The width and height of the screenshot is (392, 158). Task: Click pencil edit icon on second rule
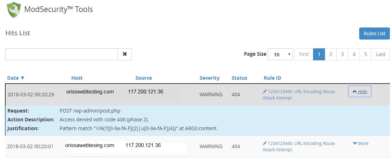click(x=265, y=143)
